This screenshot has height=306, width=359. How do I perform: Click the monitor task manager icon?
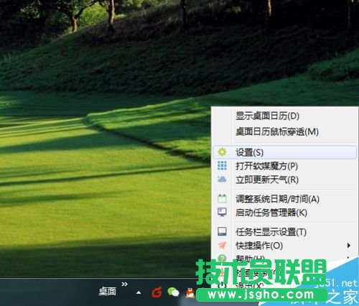click(x=222, y=212)
